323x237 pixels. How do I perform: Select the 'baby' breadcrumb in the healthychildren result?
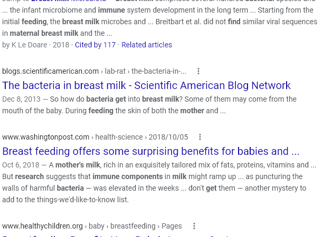[x=97, y=226]
